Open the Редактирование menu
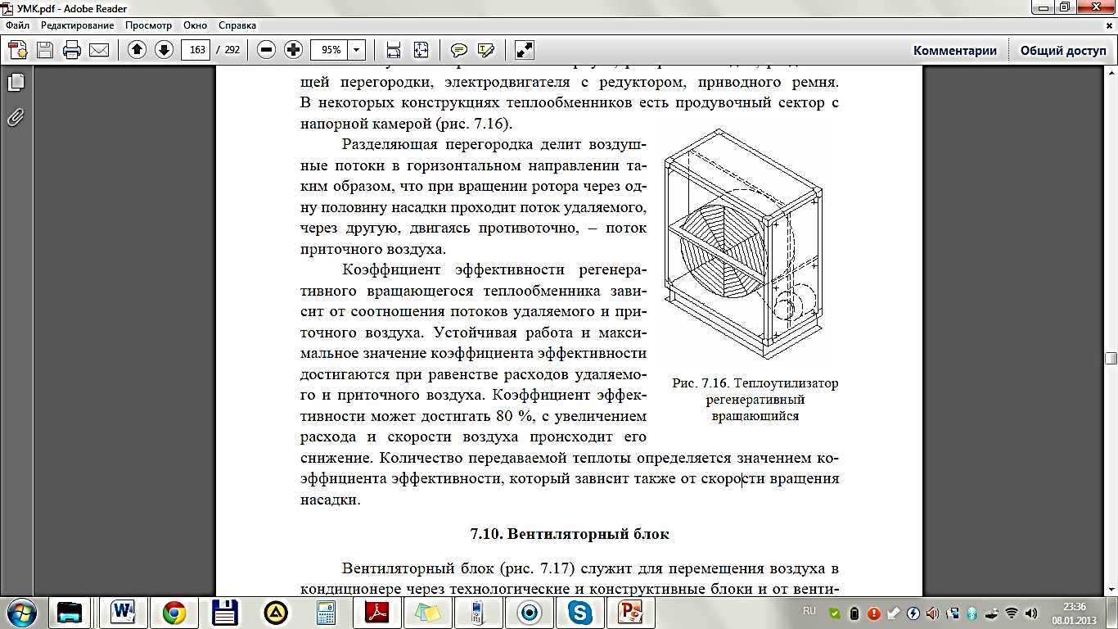The height and width of the screenshot is (629, 1118). point(78,25)
